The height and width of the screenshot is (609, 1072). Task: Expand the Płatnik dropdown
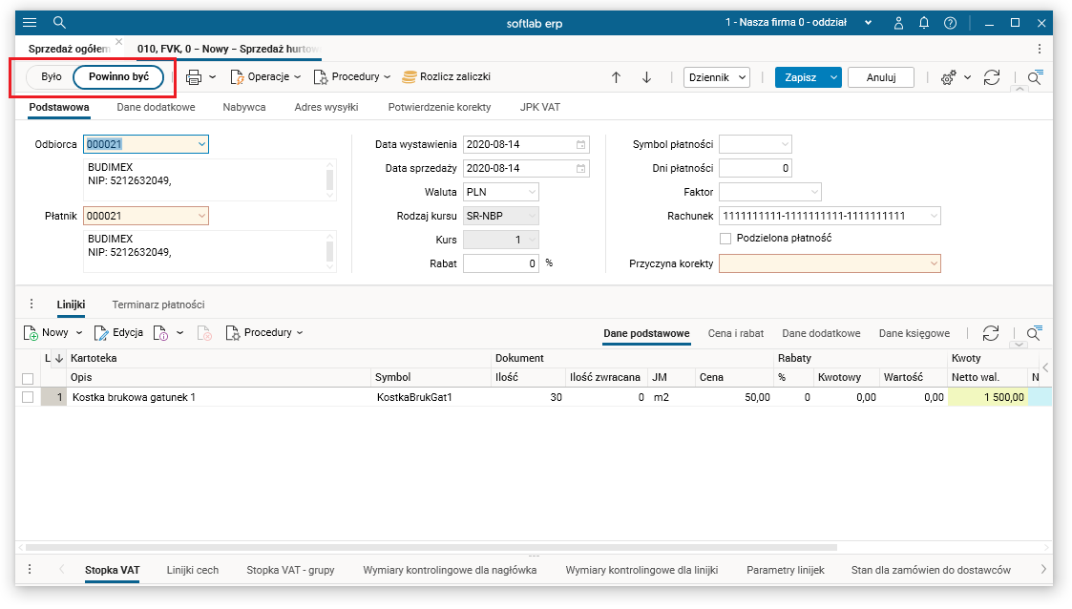(x=201, y=216)
